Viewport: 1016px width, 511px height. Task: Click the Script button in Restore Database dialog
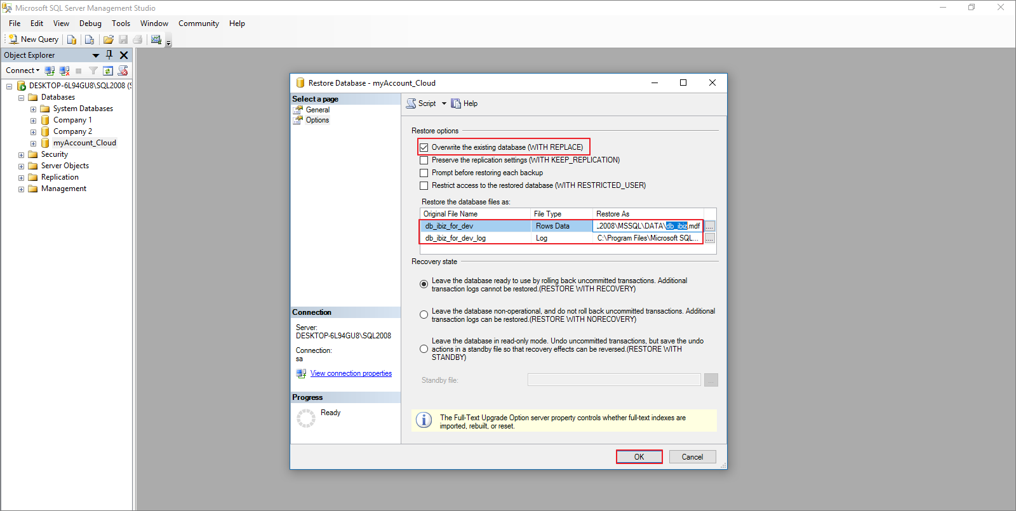pyautogui.click(x=422, y=103)
